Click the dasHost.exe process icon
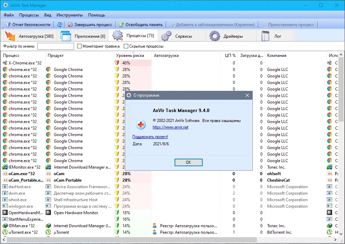The height and width of the screenshot is (244, 345). click(x=5, y=187)
